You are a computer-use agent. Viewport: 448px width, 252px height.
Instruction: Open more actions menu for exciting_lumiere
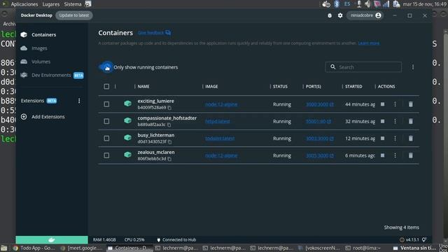coord(395,104)
